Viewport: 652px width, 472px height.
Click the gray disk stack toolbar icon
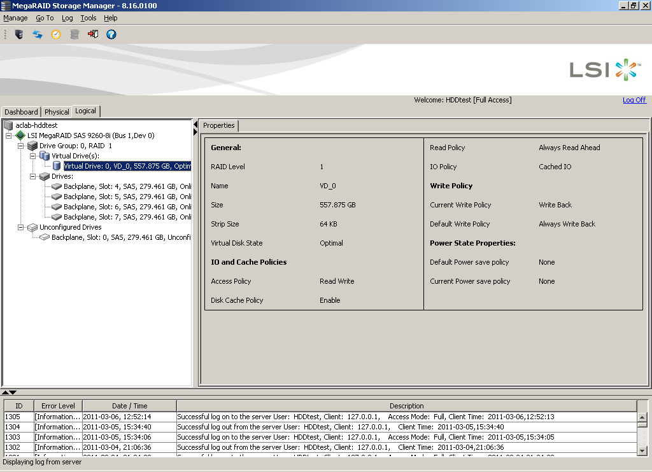click(x=74, y=34)
